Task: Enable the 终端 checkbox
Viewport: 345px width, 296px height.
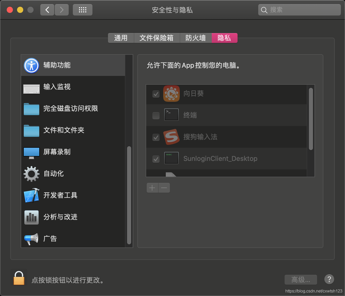Action: point(156,115)
